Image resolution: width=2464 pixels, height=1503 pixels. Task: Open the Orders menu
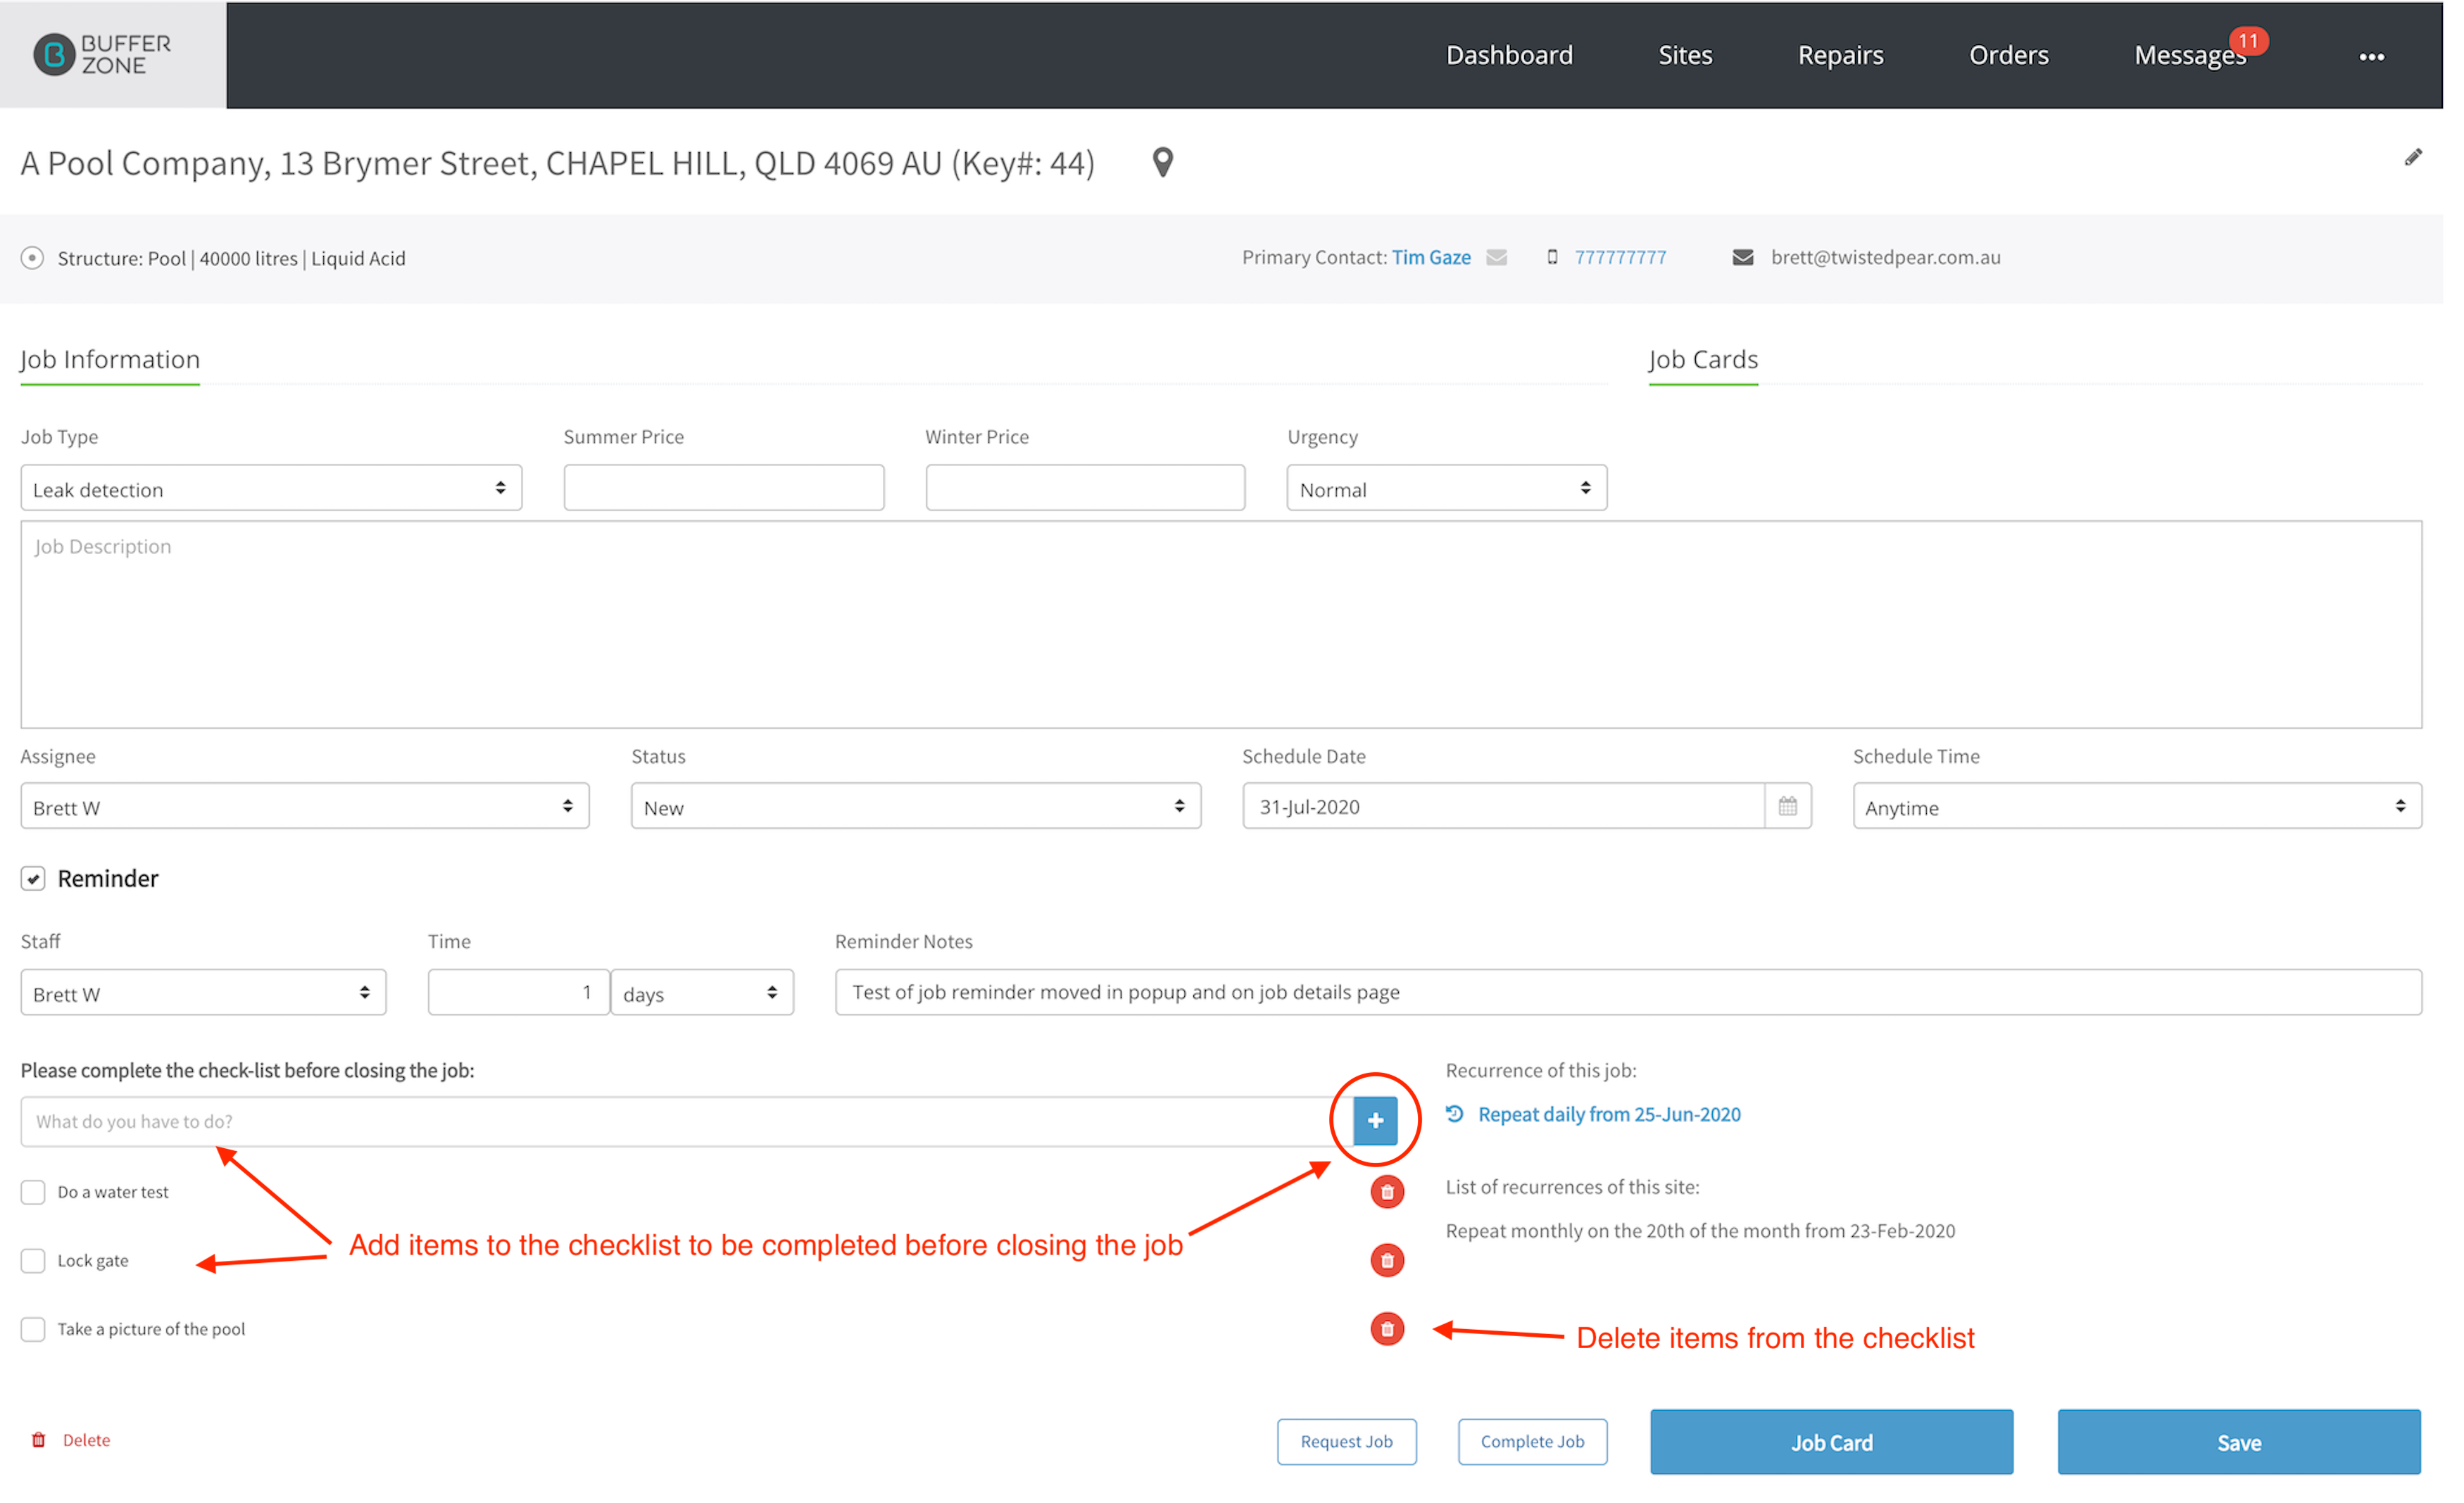[2008, 55]
